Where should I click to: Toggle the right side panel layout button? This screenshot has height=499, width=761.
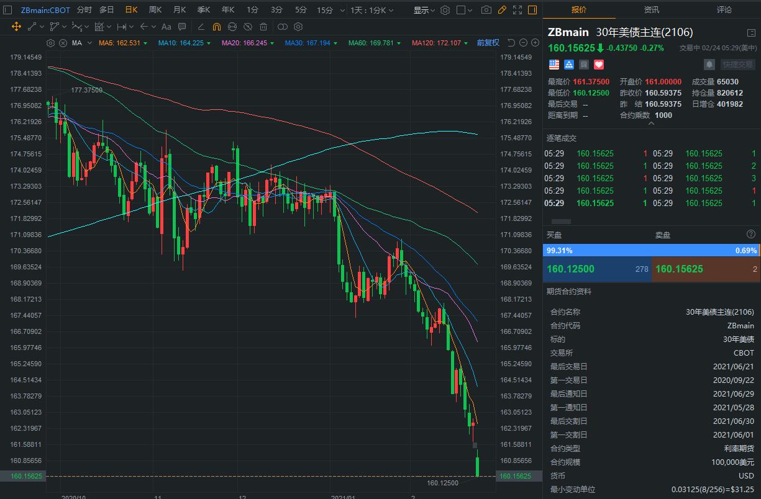click(532, 10)
